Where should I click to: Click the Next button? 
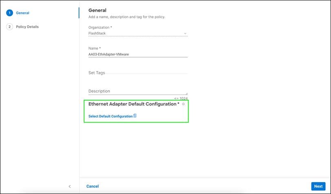click(x=318, y=186)
